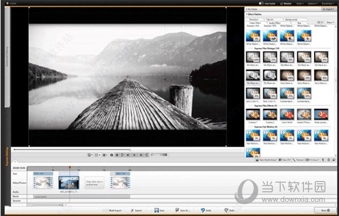Apply the Early Black and White 100% effect
339x216 pixels.
[x=287, y=77]
